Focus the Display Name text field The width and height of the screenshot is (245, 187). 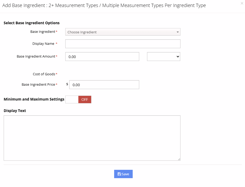pyautogui.click(x=122, y=44)
